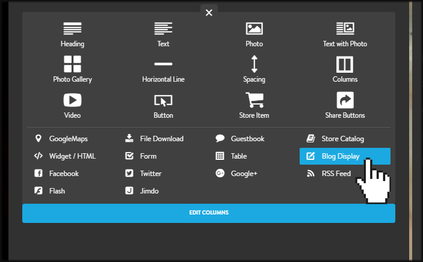423x262 pixels.
Task: Select the Columns element icon
Action: pyautogui.click(x=345, y=64)
